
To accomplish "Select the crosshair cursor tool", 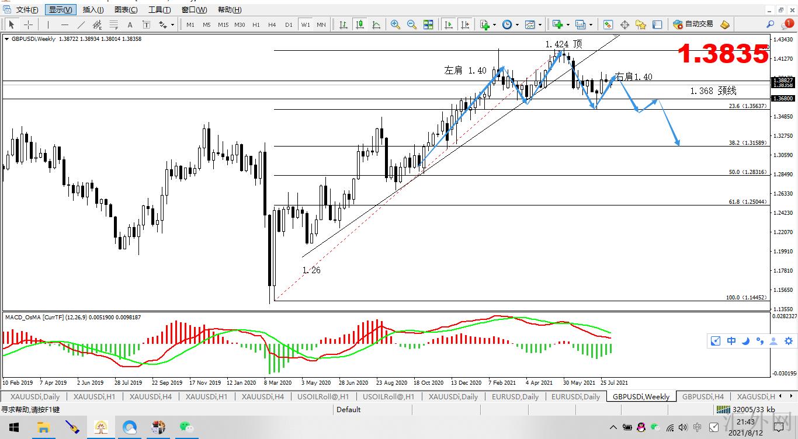I will tap(27, 25).
